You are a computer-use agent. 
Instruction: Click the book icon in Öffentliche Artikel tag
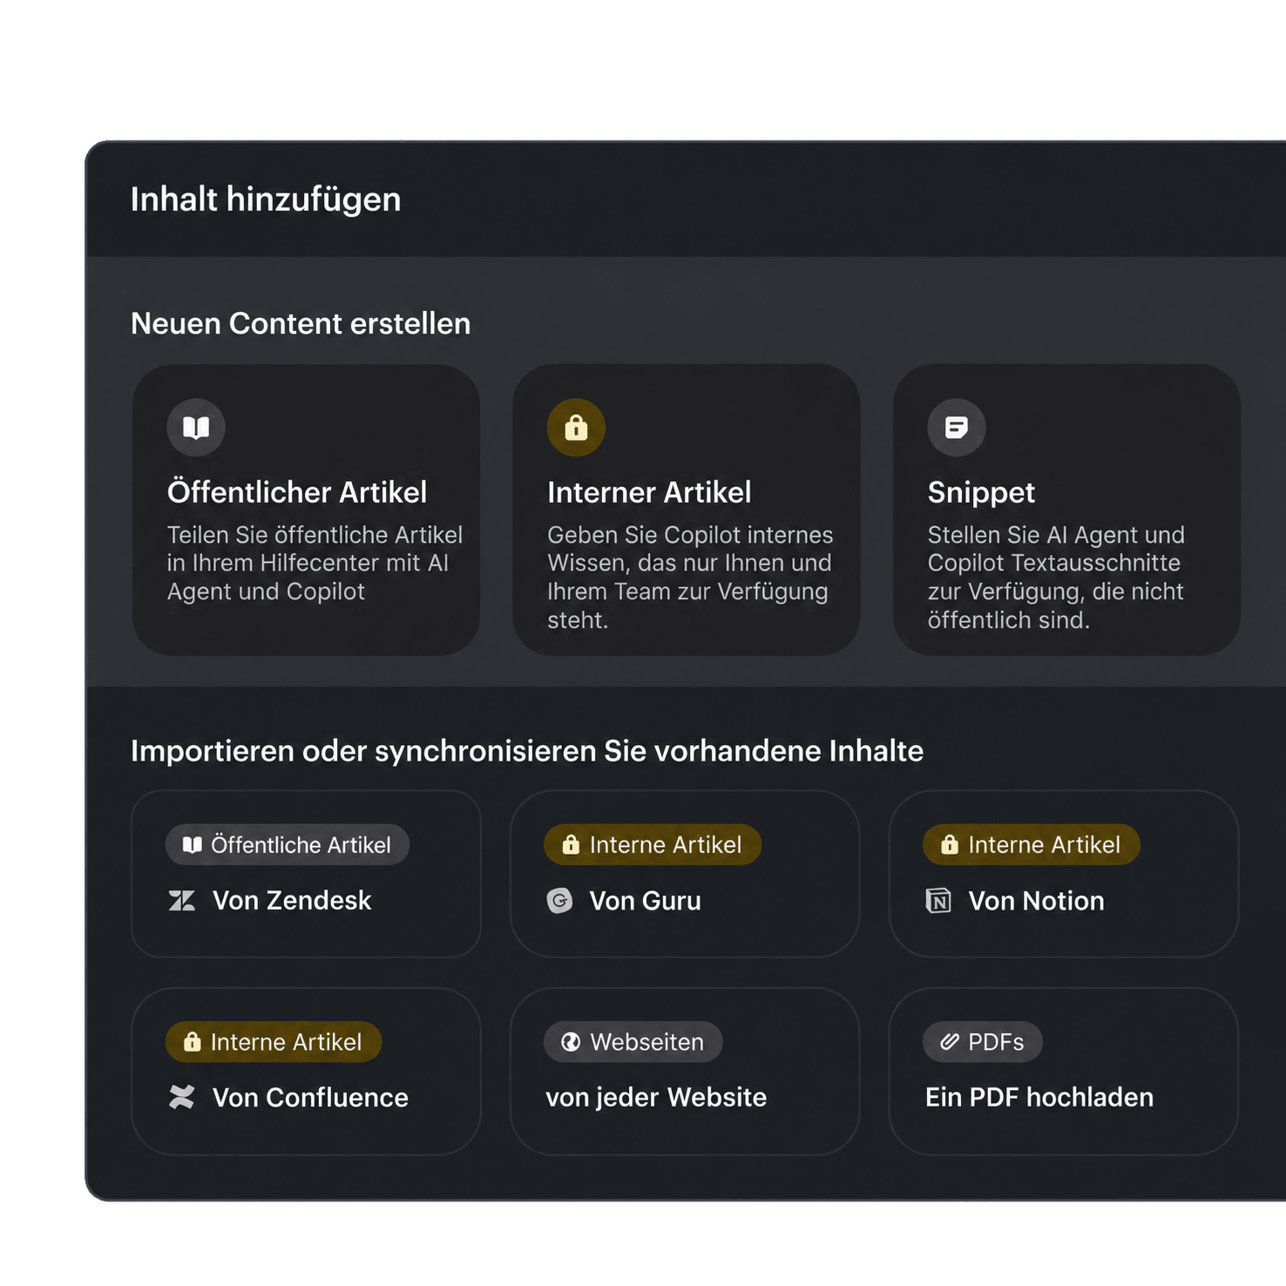[x=193, y=844]
